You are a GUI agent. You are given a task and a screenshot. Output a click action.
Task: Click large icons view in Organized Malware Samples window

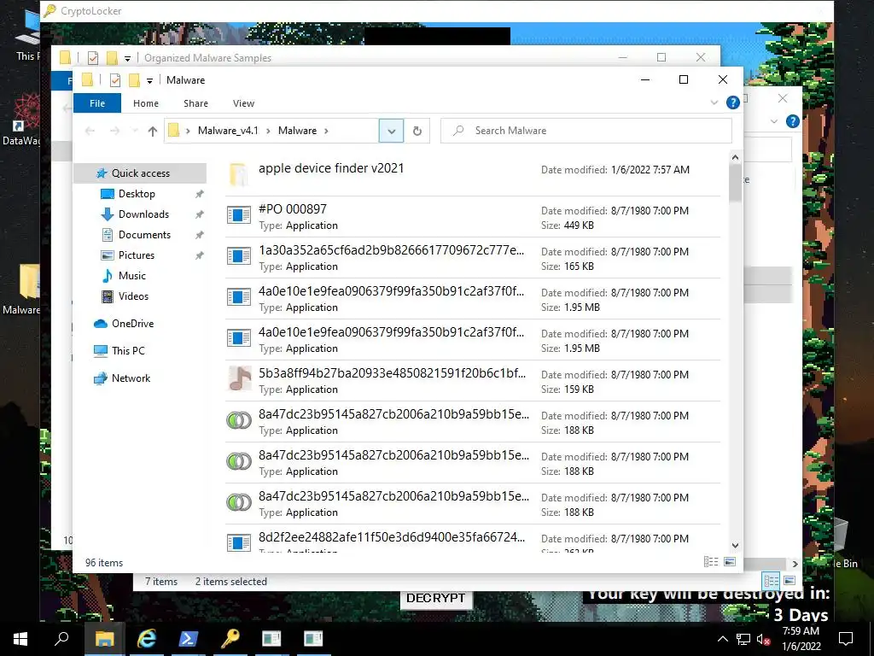point(789,581)
